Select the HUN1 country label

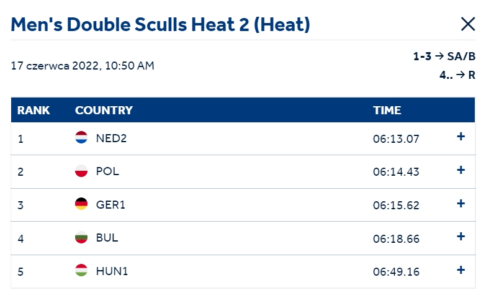112,271
